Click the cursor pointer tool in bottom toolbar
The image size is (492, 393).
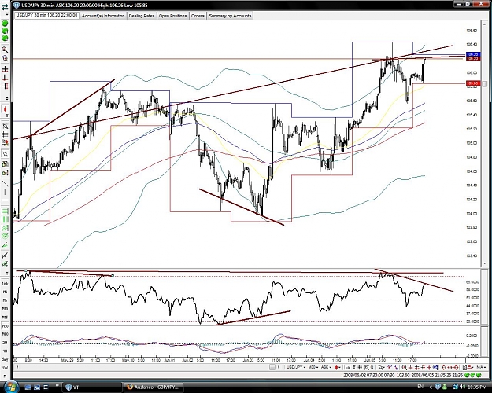(381, 367)
